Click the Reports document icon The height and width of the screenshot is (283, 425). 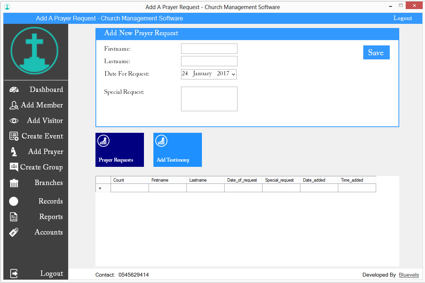[14, 217]
